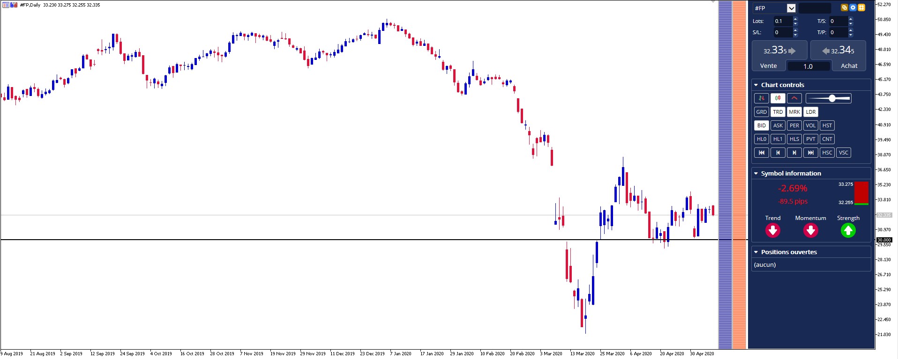Click the T/P input field
The image size is (898, 359).
click(838, 32)
